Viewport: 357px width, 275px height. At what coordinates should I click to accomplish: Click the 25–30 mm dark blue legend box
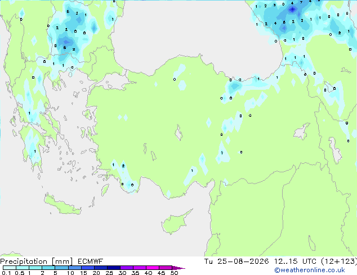(x=114, y=268)
